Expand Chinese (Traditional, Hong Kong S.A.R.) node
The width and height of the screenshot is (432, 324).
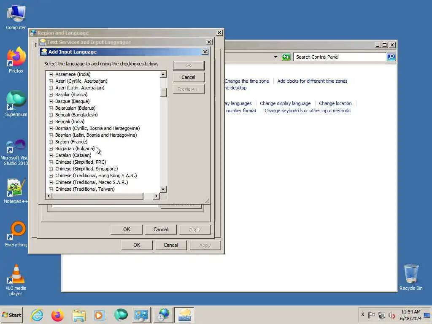tap(51, 175)
